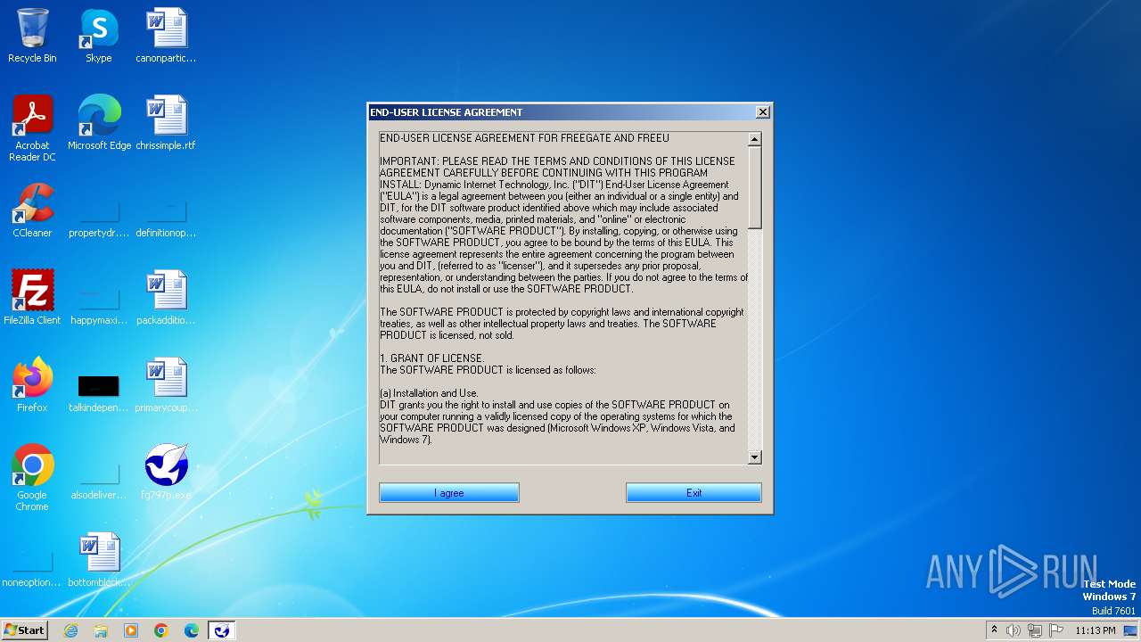Viewport: 1141px width, 642px height.
Task: Select the bottomblock document icon
Action: [x=98, y=560]
